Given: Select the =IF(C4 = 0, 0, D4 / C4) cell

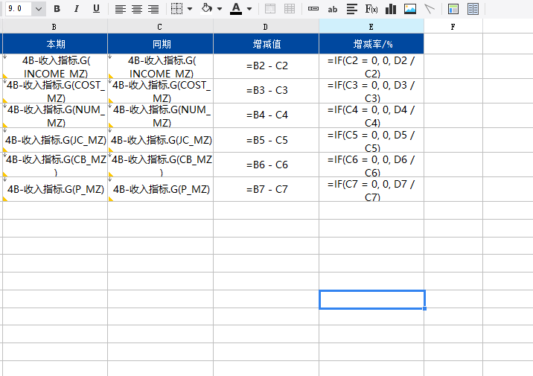Looking at the screenshot, I should point(371,115).
